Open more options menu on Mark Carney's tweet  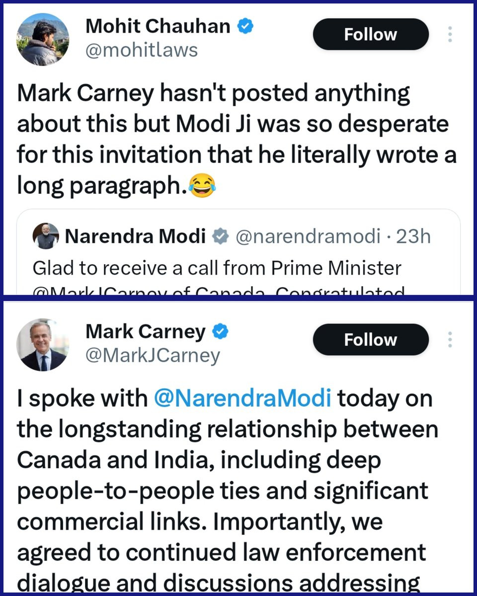[x=450, y=340]
